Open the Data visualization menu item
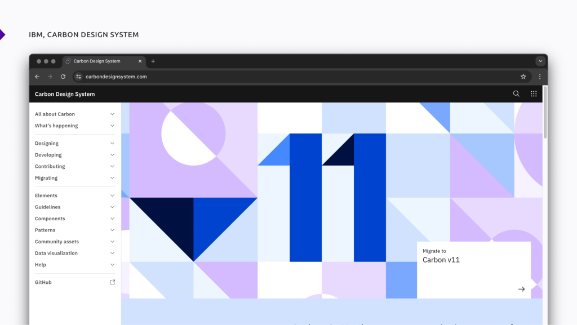The width and height of the screenshot is (577, 325). point(75,253)
